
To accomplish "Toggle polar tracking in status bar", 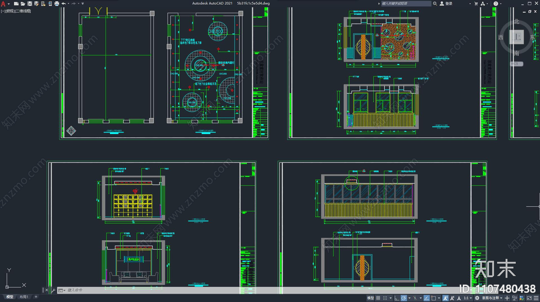I will point(404,298).
